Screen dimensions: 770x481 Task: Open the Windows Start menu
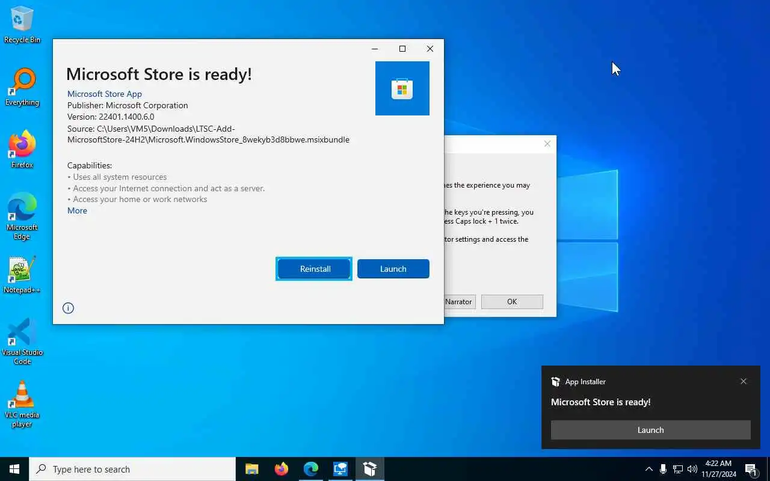pos(14,469)
